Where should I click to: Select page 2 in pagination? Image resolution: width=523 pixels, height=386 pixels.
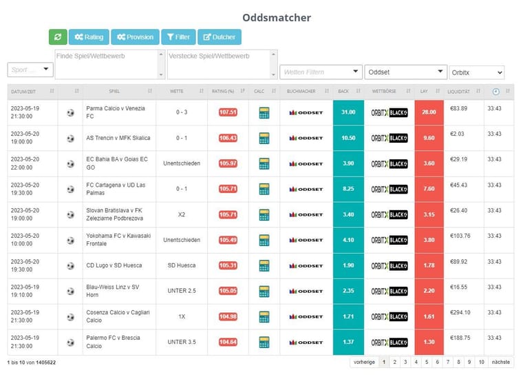pos(394,363)
